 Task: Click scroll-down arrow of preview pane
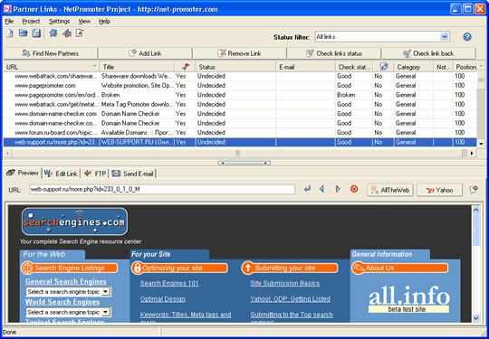click(x=476, y=318)
